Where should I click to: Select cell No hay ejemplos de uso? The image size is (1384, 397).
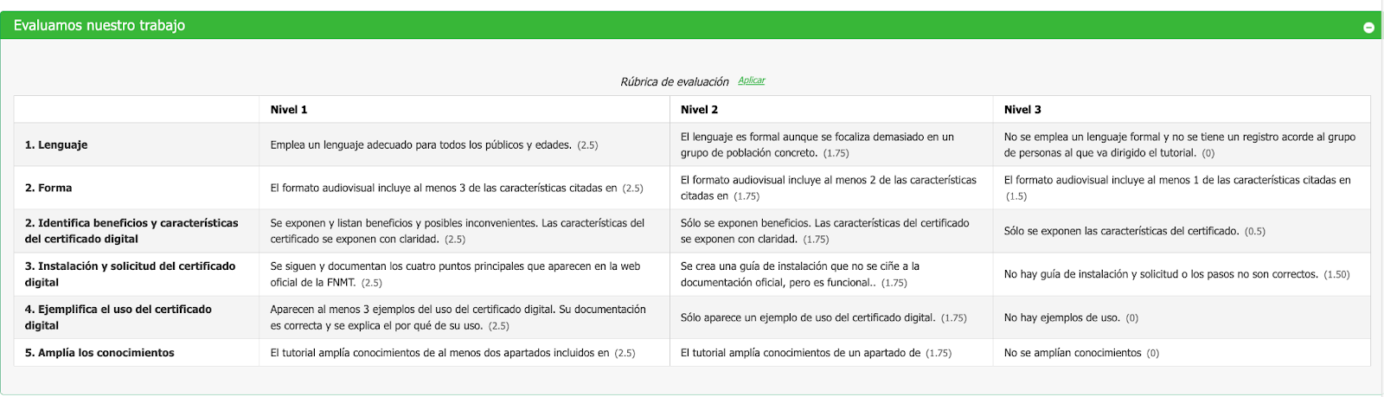click(x=1182, y=317)
